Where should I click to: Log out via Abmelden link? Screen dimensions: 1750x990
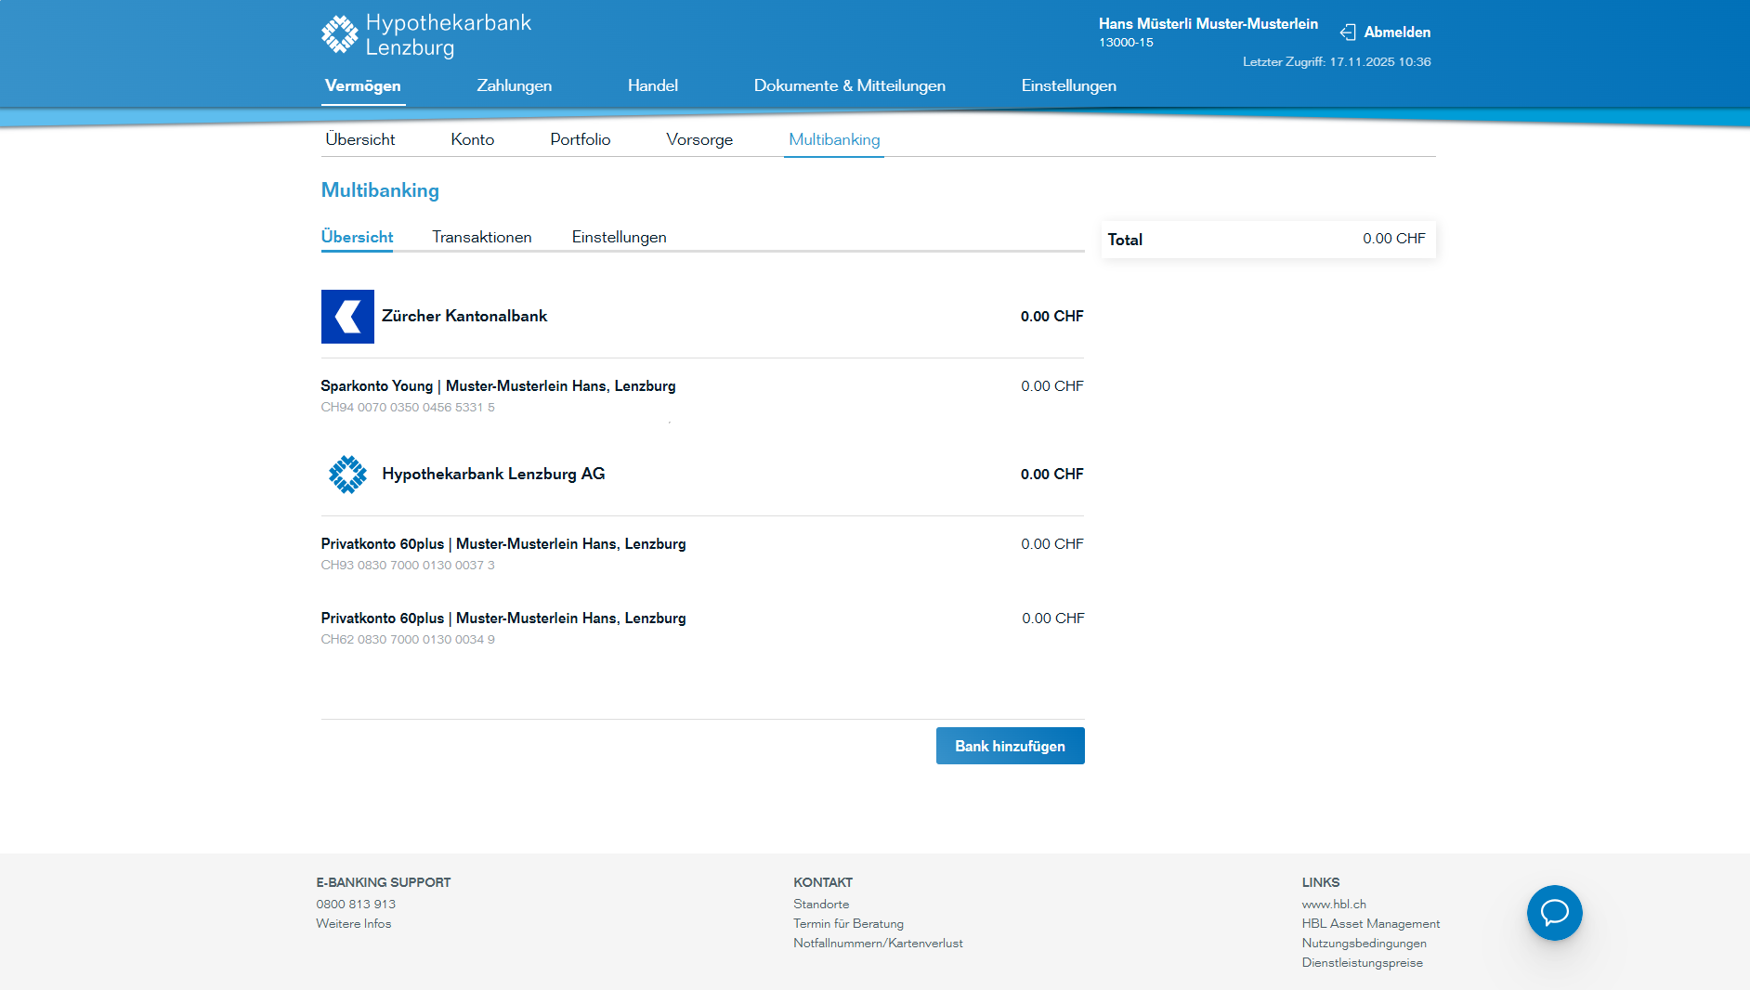pos(1396,33)
